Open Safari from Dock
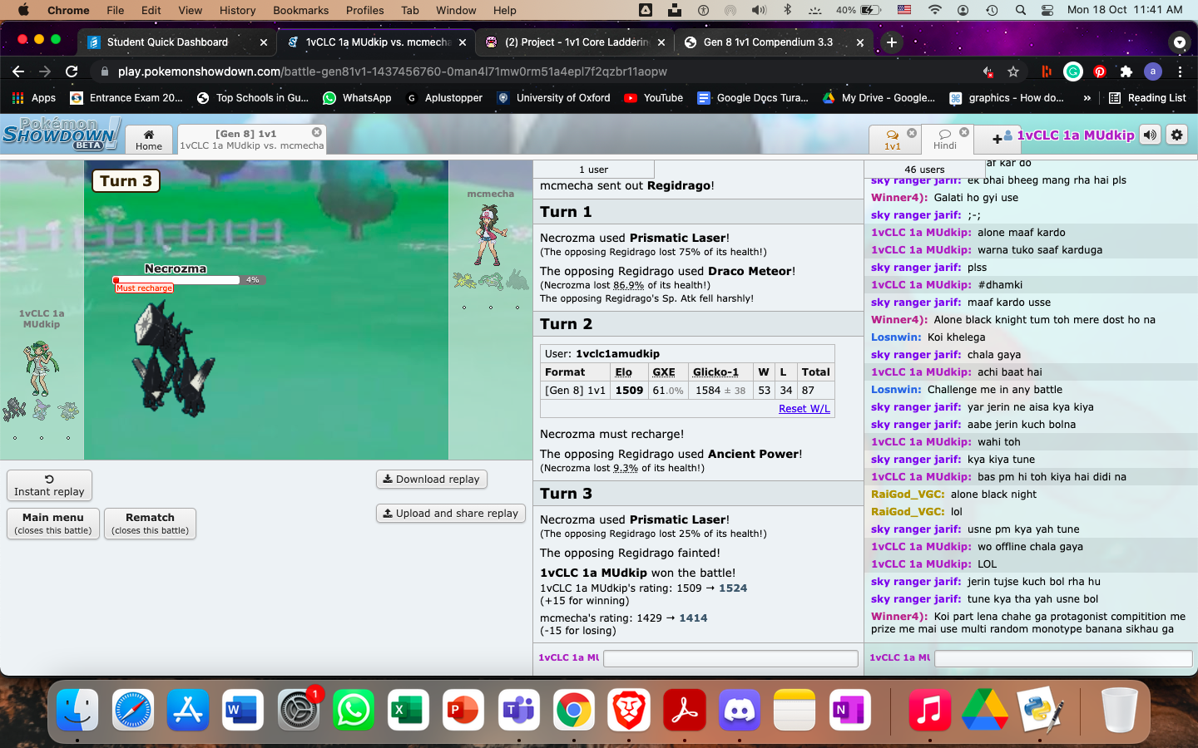This screenshot has height=748, width=1198. [133, 711]
